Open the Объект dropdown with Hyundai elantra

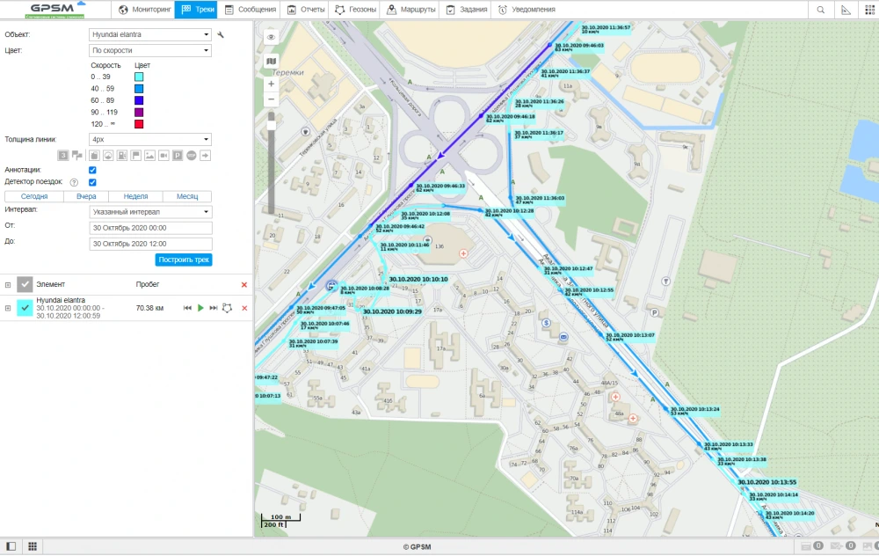click(150, 34)
